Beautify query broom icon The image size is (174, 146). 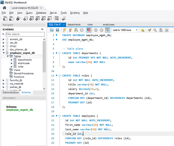coord(149,30)
